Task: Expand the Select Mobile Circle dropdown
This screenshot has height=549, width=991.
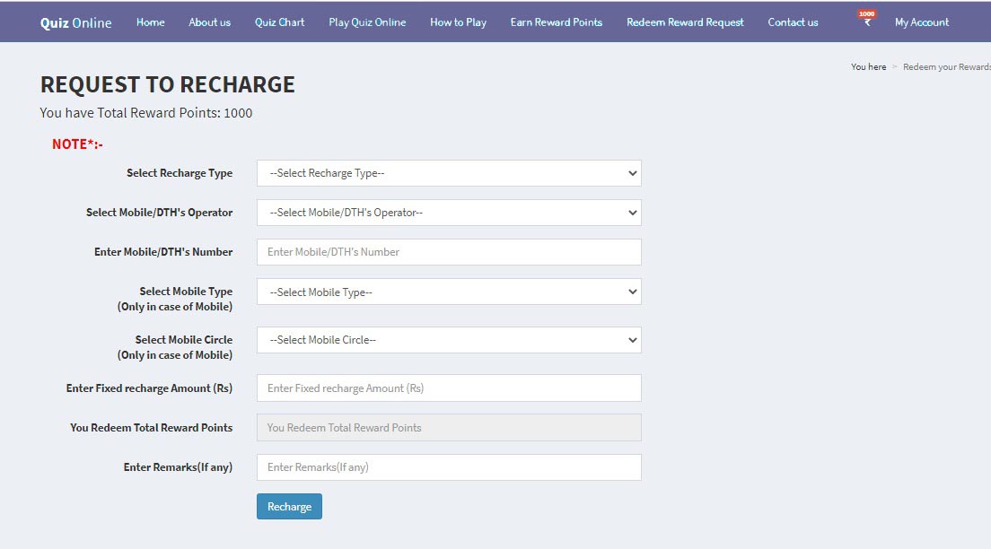Action: tap(449, 340)
